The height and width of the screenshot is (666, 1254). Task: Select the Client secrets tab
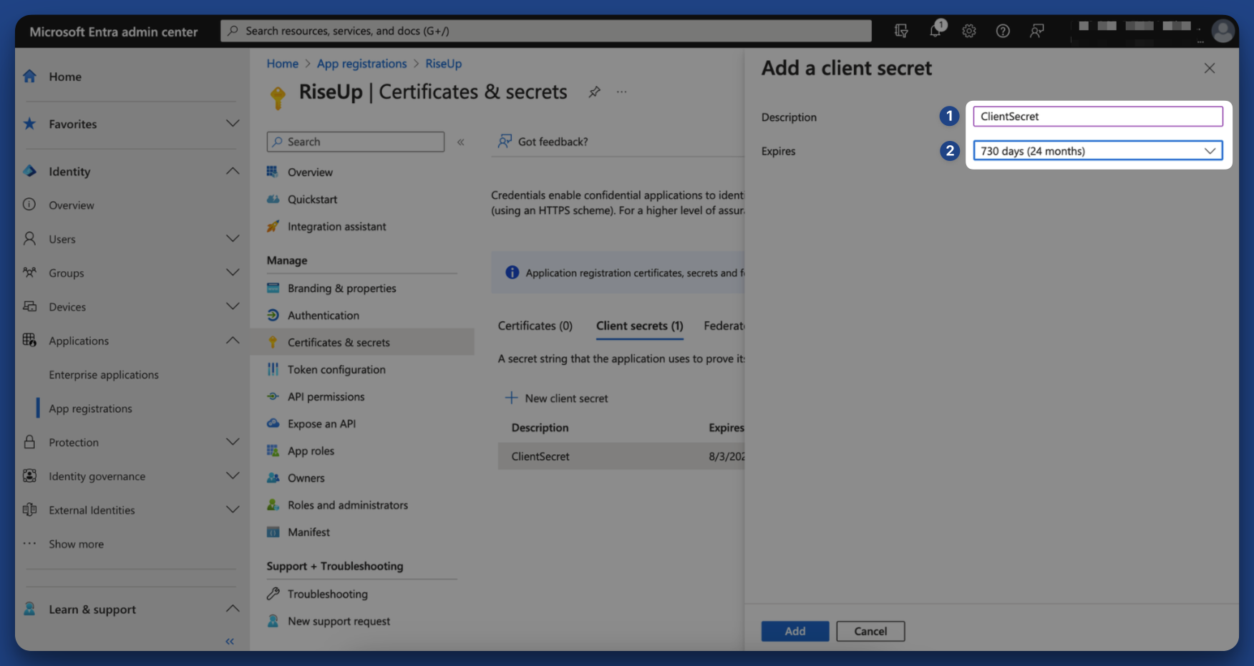(x=638, y=325)
